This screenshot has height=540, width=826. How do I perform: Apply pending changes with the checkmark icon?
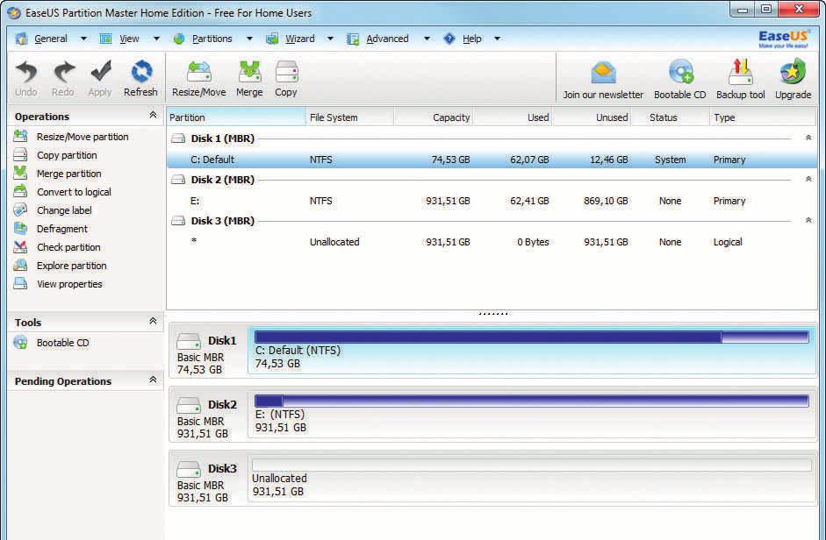pos(100,72)
